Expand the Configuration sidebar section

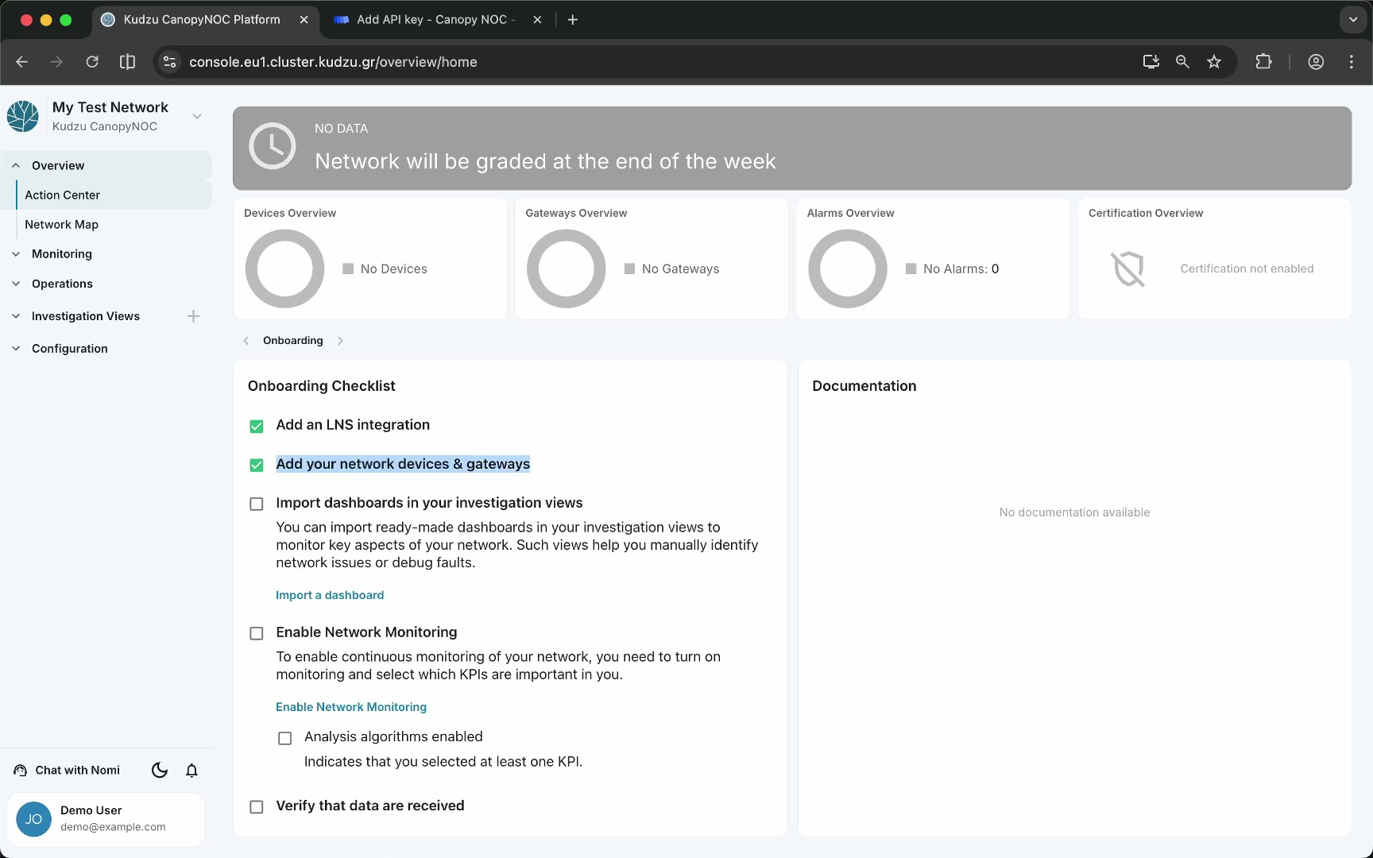click(x=16, y=349)
